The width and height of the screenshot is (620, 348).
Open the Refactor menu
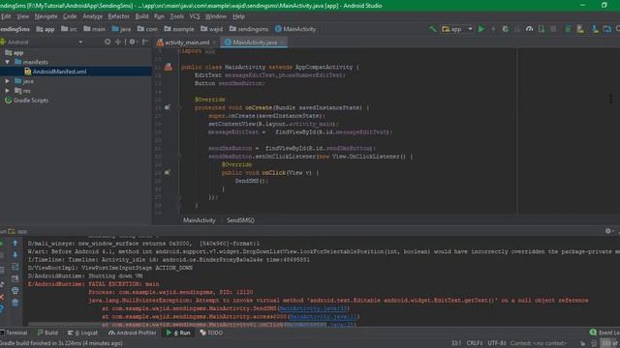118,16
